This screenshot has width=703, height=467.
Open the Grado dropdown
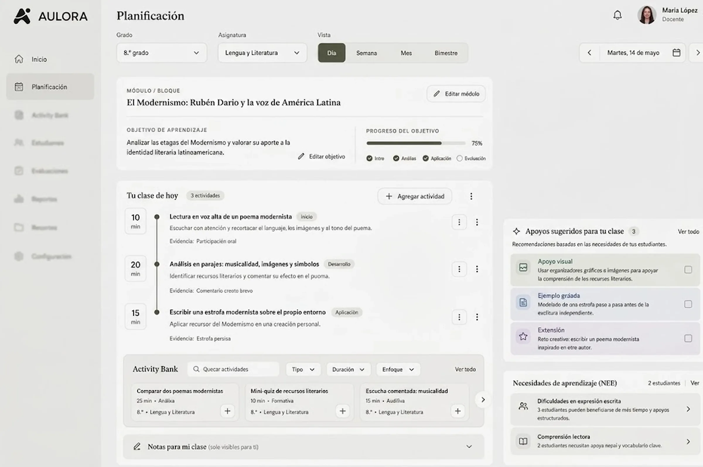click(162, 53)
